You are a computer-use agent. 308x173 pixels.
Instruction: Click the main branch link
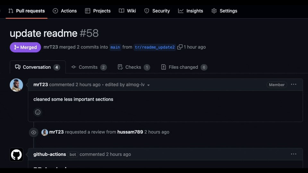[115, 47]
